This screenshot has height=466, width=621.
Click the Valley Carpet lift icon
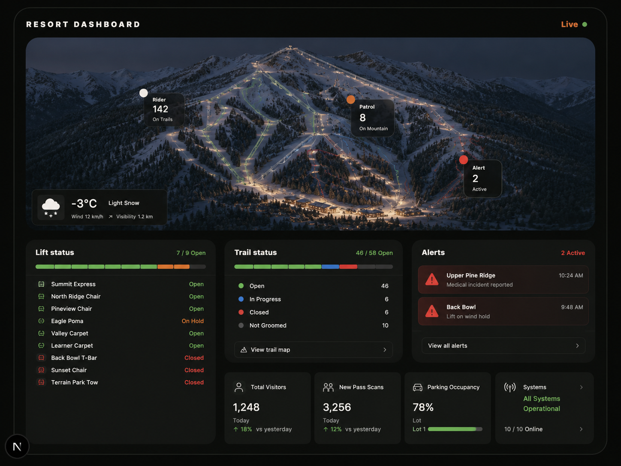point(41,333)
